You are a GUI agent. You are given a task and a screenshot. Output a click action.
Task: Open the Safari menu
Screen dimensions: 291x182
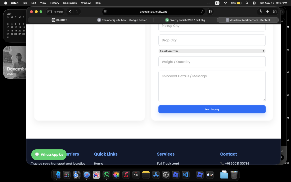[x=15, y=3]
